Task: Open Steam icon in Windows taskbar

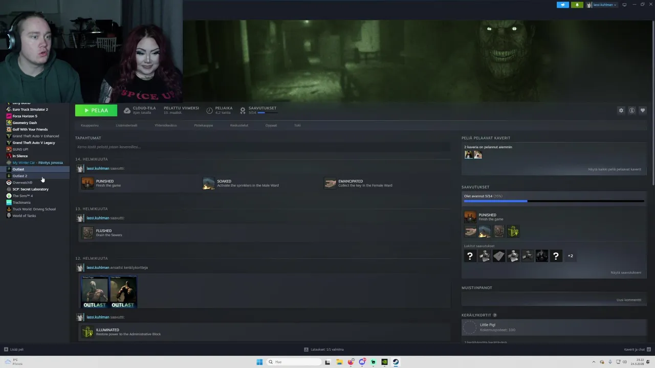Action: [x=396, y=362]
